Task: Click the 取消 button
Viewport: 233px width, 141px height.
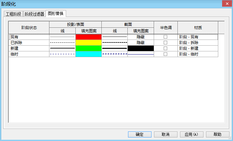Action: coord(166,134)
